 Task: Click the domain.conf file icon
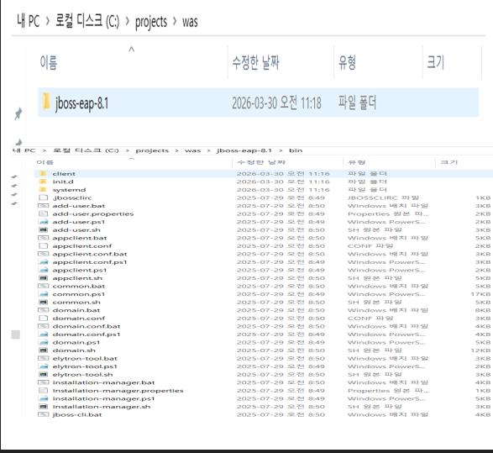tap(43, 318)
